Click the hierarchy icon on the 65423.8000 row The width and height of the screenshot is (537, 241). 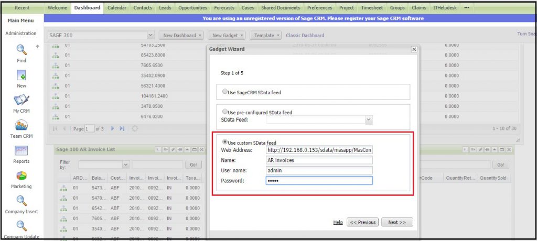coord(55,55)
